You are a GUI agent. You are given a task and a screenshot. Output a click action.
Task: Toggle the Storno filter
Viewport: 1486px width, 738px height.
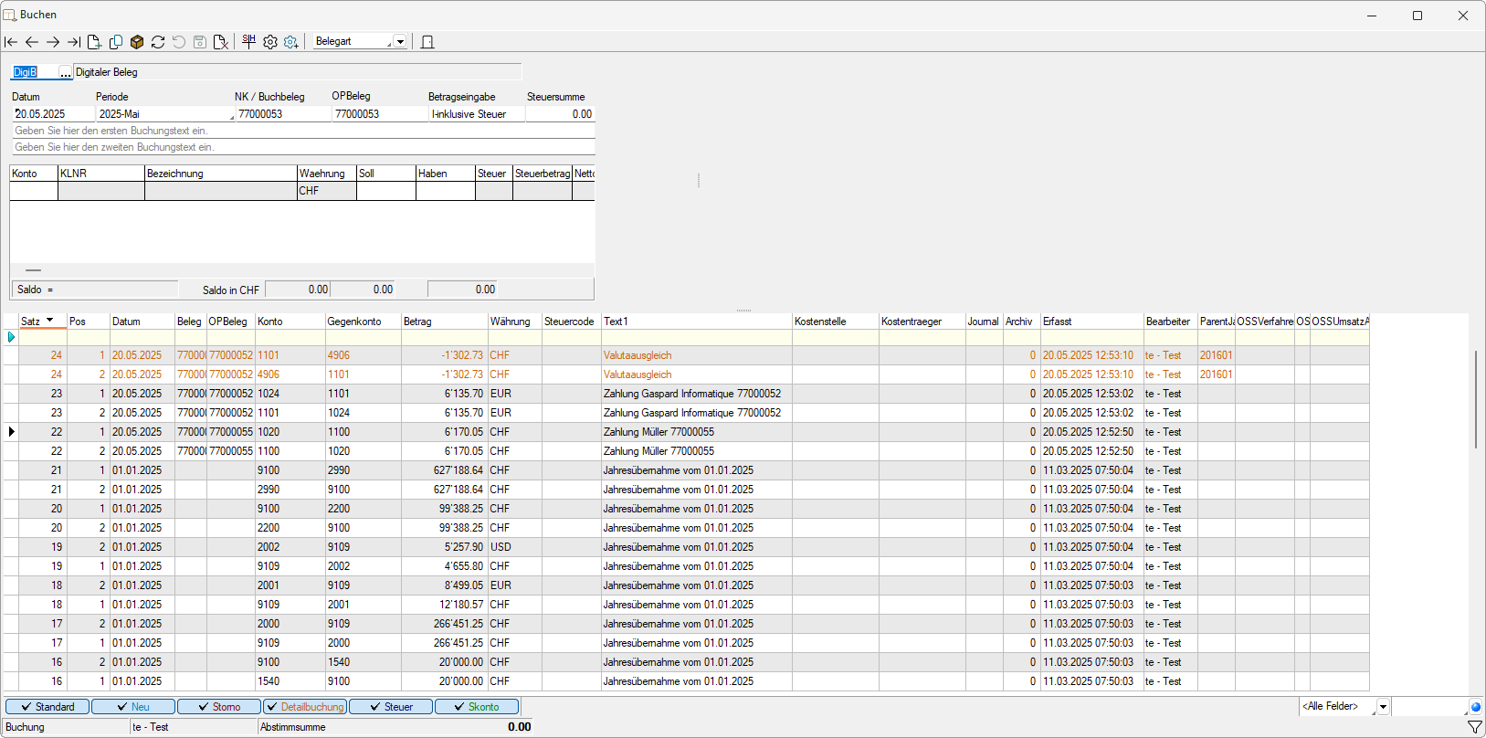coord(219,707)
